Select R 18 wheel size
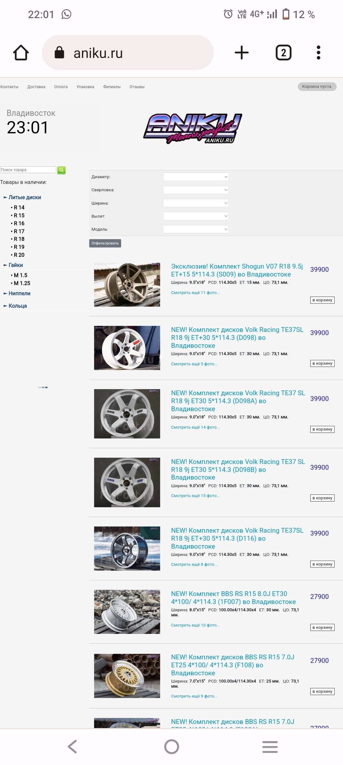The image size is (343, 765). [19, 239]
